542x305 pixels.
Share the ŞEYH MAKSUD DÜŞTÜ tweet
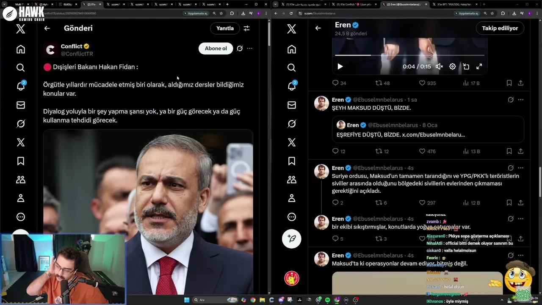click(520, 151)
